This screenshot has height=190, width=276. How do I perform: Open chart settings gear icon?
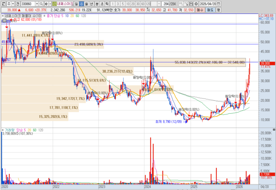[196, 4]
